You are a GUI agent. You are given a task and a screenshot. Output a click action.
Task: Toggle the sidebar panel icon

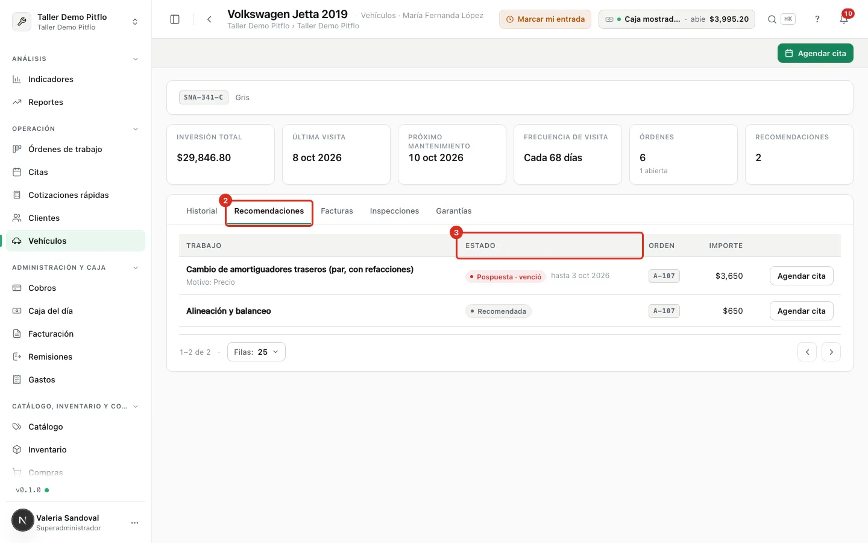tap(175, 19)
